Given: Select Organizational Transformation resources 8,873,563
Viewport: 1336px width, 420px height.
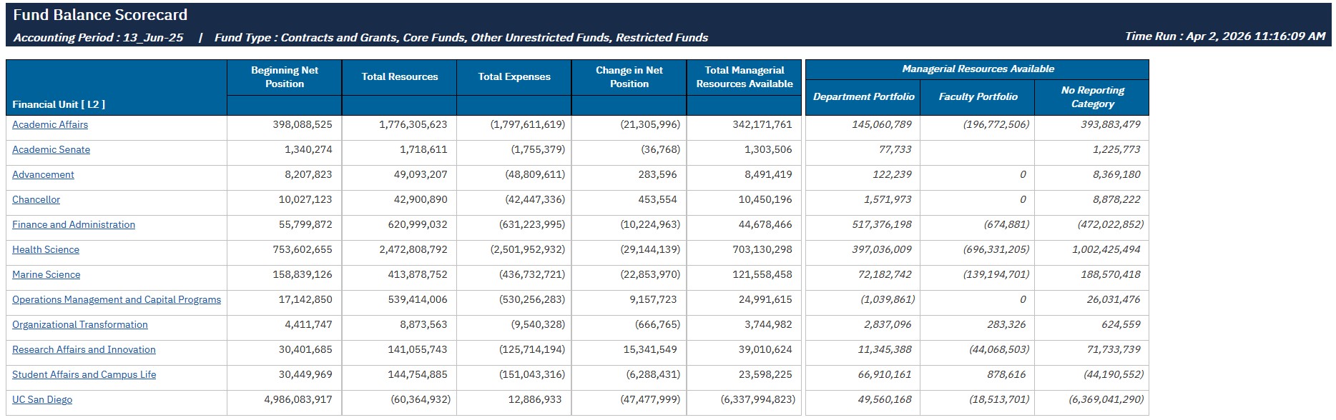Looking at the screenshot, I should [423, 324].
